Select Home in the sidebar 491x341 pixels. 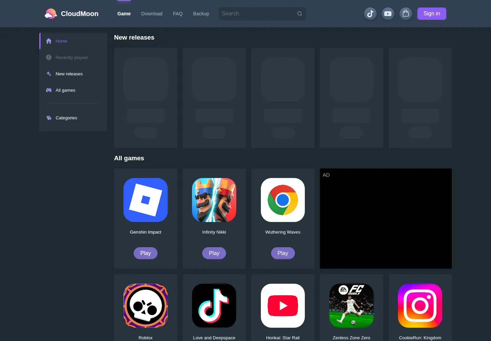[73, 41]
